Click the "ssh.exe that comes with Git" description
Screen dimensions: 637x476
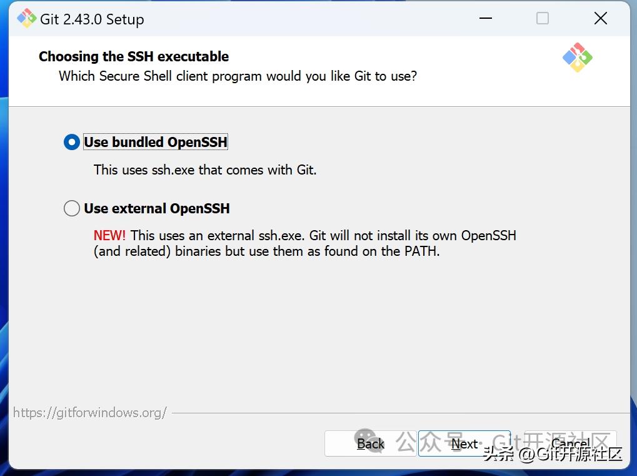[205, 170]
